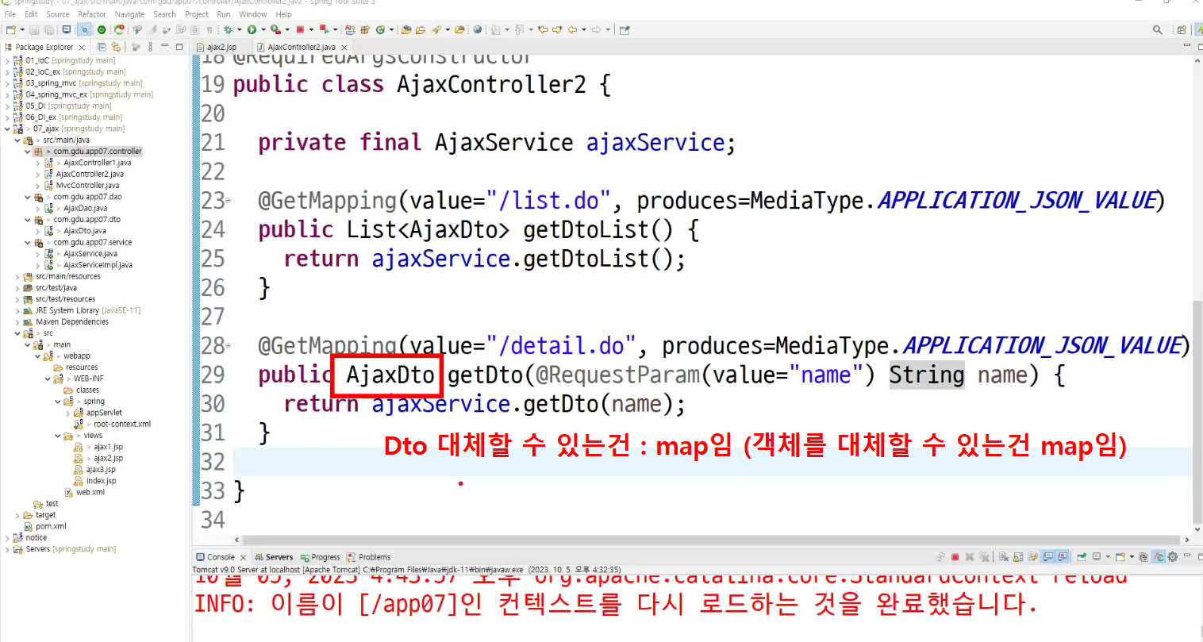This screenshot has width=1203, height=642.
Task: Click the Save icon in toolbar
Action: (34, 29)
